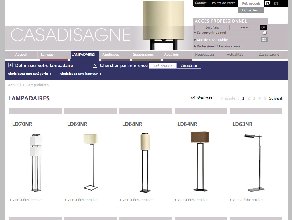The width and height of the screenshot is (292, 220).
Task: Click the triangle icon on the "Chercher" search button
Action: [x=242, y=10]
